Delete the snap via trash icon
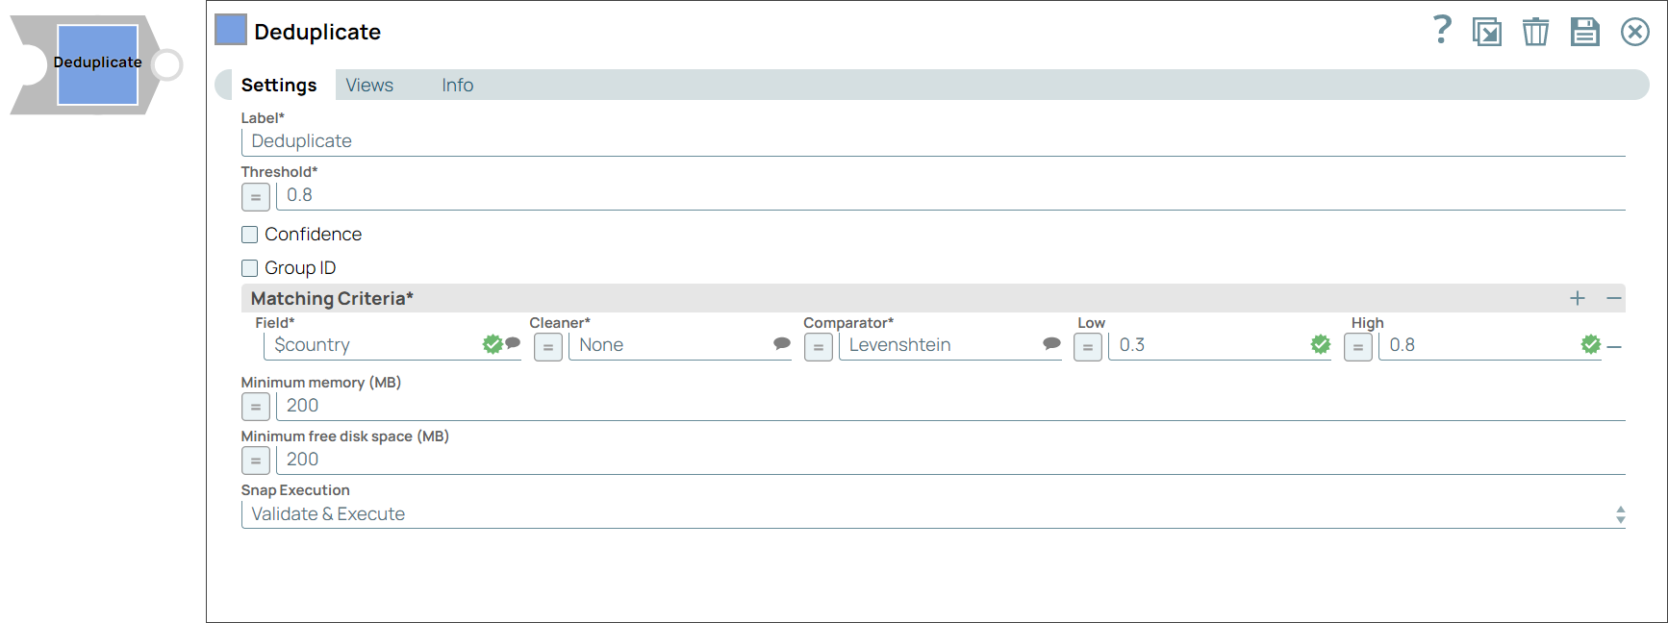 pos(1536,32)
